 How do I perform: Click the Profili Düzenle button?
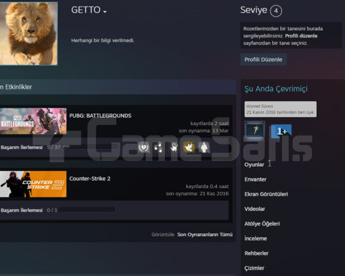point(263,59)
